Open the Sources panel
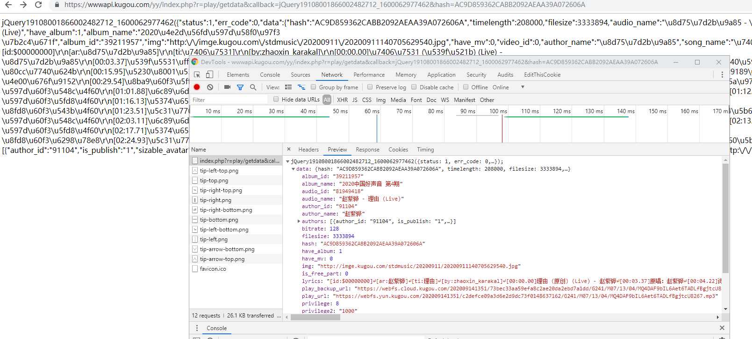The height and width of the screenshot is (339, 752). coord(301,75)
